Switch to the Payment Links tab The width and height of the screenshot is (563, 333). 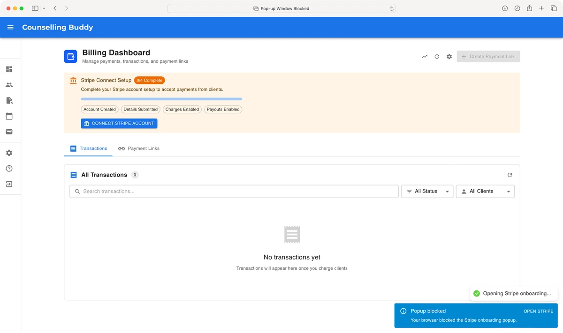[139, 148]
